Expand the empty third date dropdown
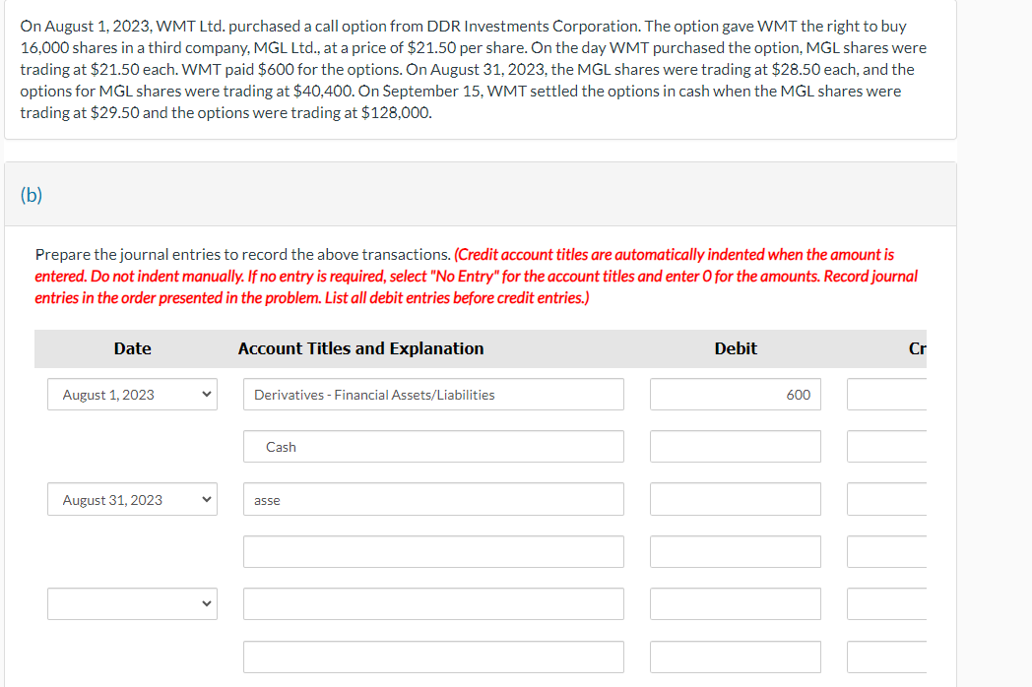The width and height of the screenshot is (1032, 687). 132,603
